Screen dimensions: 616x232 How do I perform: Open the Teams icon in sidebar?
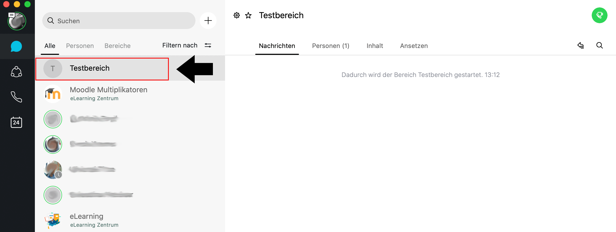(x=16, y=72)
